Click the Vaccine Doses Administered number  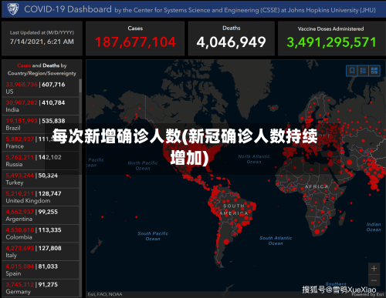[331, 42]
